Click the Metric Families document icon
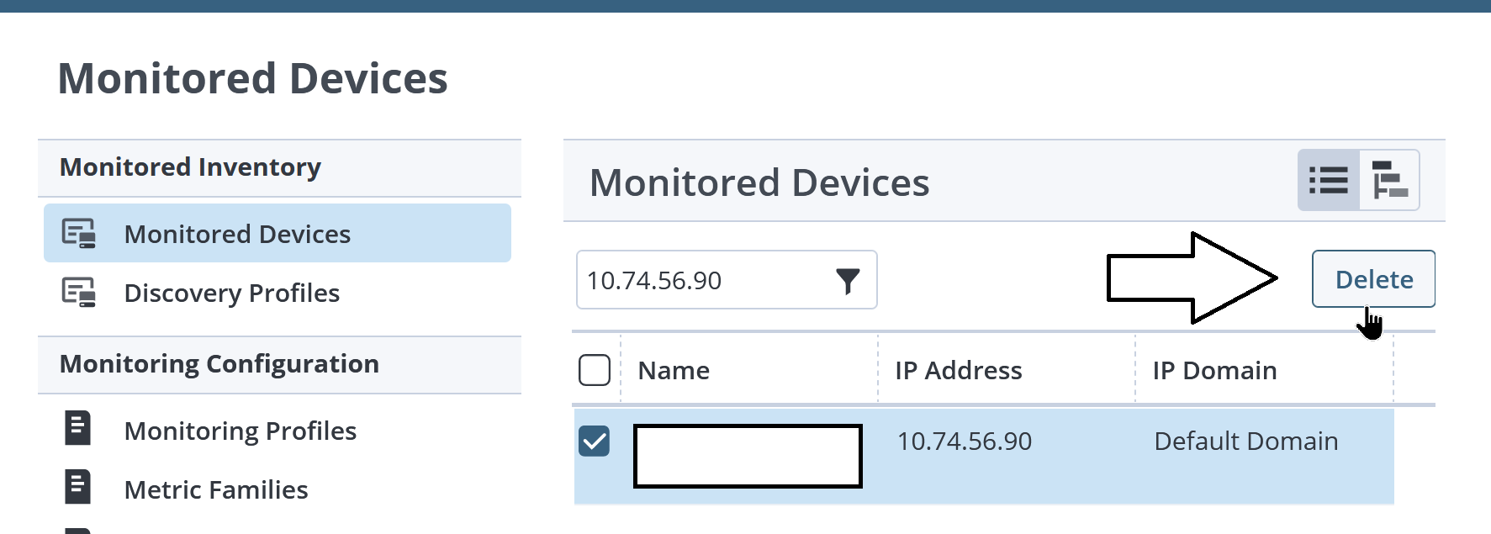 pyautogui.click(x=77, y=488)
